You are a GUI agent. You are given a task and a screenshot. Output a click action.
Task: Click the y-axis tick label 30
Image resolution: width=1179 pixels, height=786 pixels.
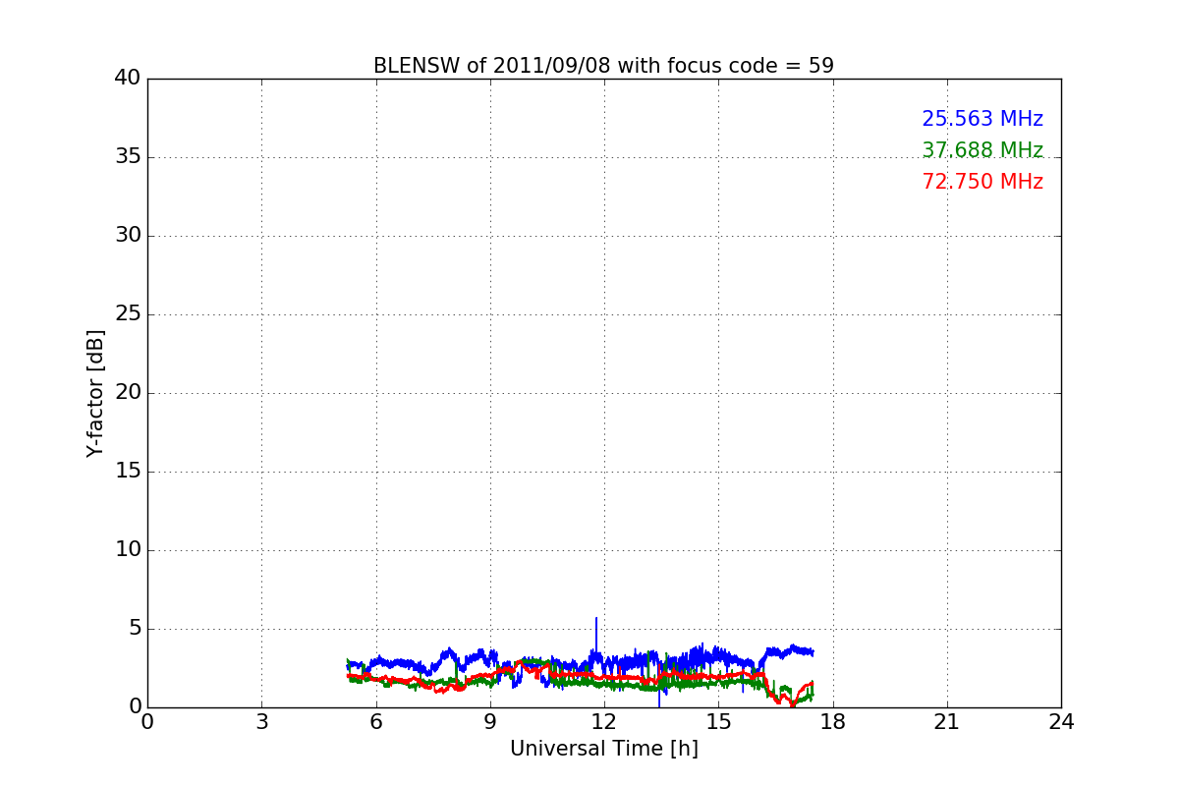click(128, 236)
